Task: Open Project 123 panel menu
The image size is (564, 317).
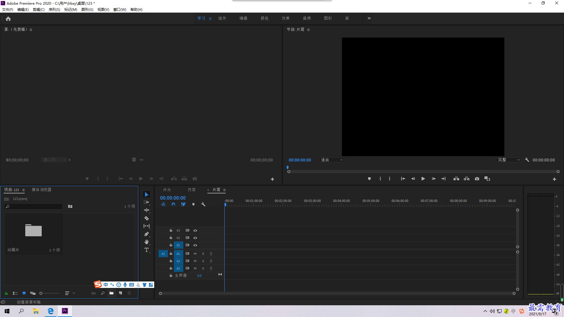Action: (23, 190)
